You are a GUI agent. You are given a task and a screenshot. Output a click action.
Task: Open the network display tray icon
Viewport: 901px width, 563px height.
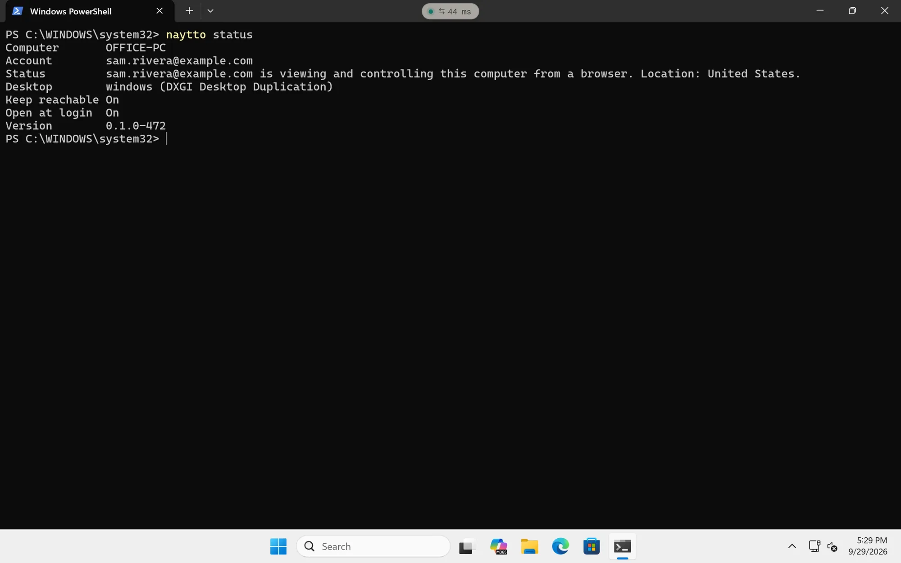[814, 546]
